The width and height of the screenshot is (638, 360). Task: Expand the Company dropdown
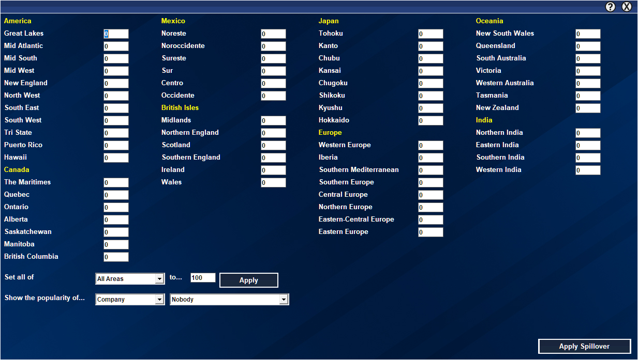point(130,300)
